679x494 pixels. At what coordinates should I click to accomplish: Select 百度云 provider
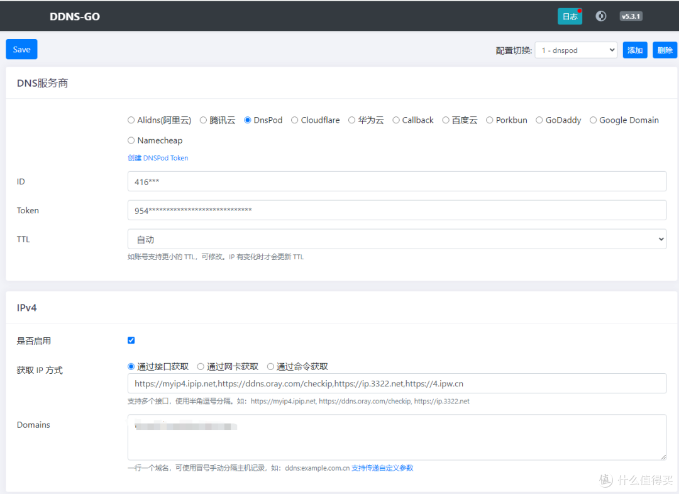pos(446,120)
